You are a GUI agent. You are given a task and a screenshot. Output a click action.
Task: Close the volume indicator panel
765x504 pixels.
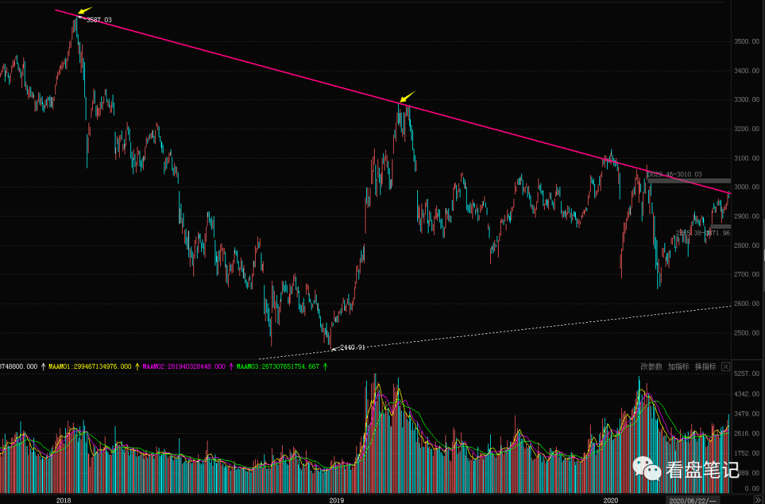pyautogui.click(x=725, y=367)
